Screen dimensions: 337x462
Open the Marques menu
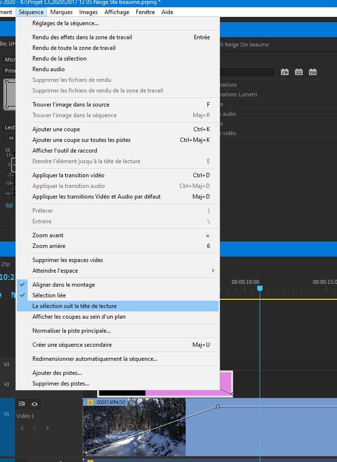pyautogui.click(x=61, y=12)
